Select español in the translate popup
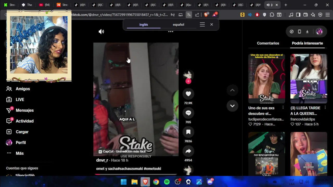This screenshot has width=333, height=187. (x=178, y=25)
